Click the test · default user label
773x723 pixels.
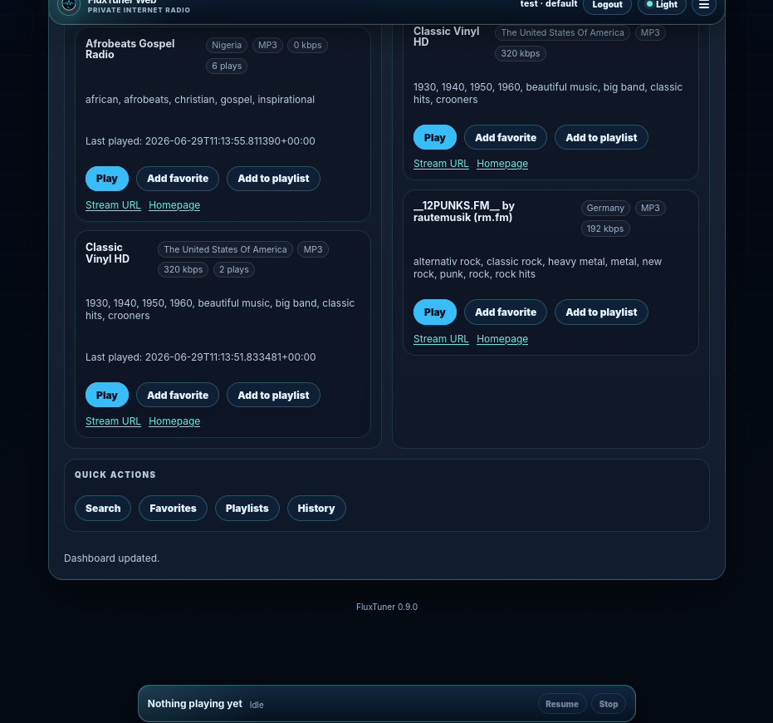(549, 4)
